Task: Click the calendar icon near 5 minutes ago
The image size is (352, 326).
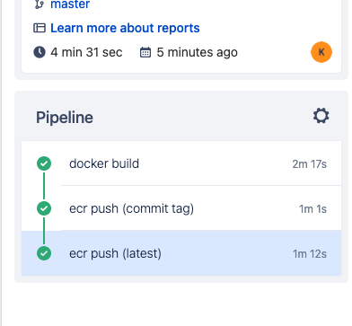Action: [145, 52]
